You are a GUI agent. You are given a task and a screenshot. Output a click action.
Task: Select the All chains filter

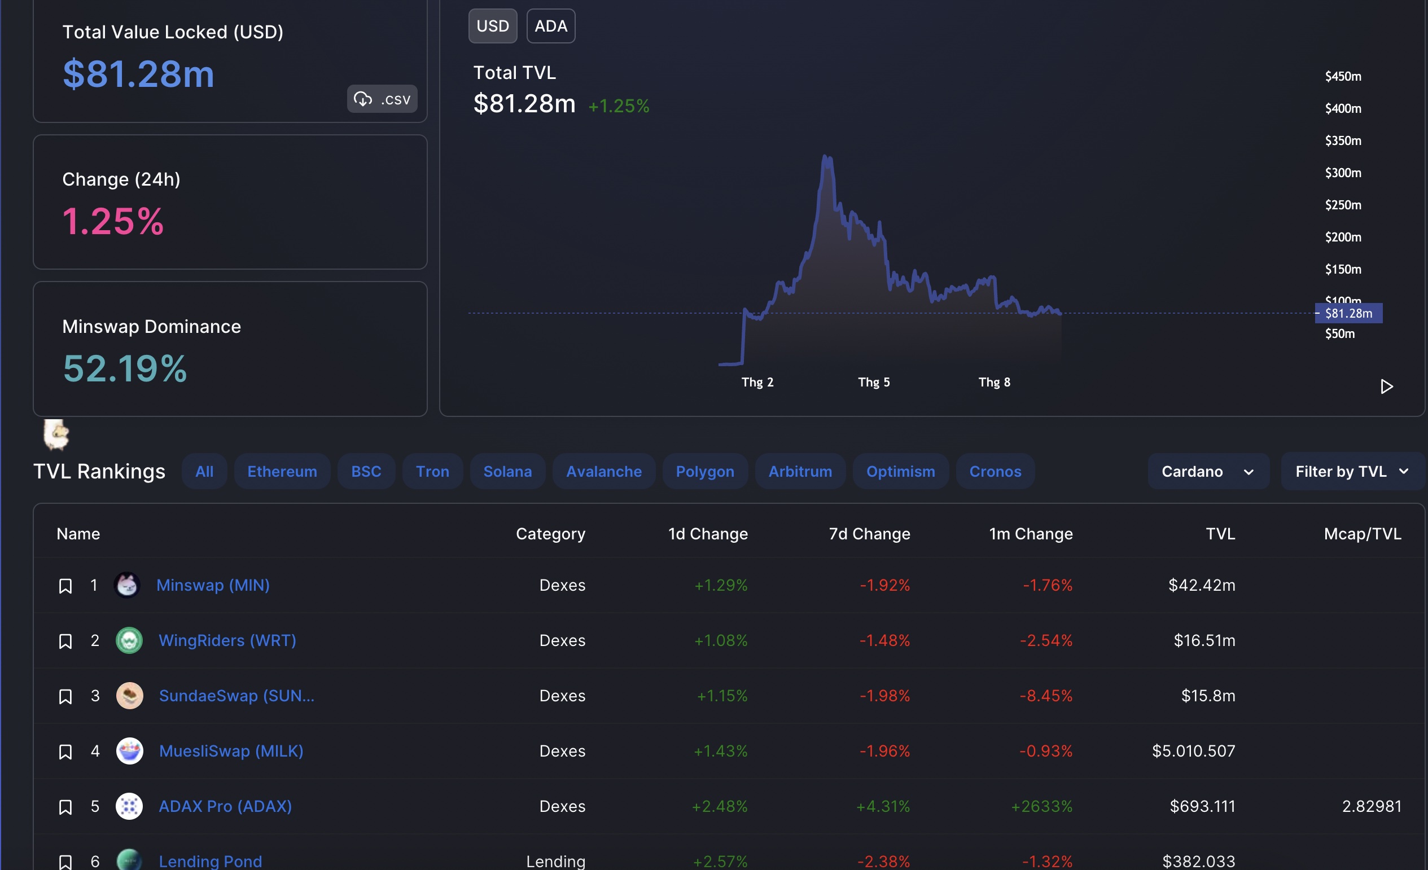coord(204,472)
